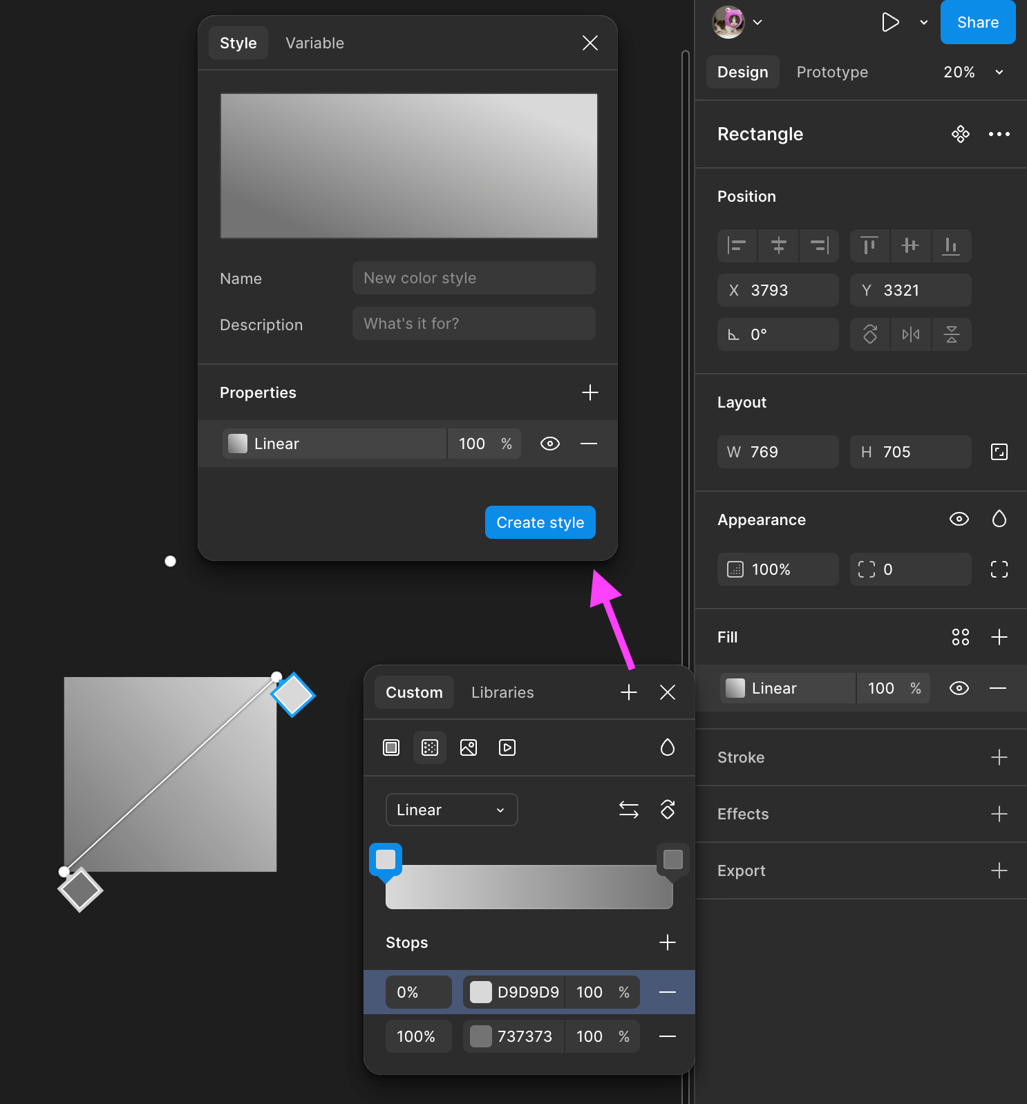This screenshot has width=1027, height=1104.
Task: Flip horizontal icon in Position section
Action: pyautogui.click(x=911, y=334)
